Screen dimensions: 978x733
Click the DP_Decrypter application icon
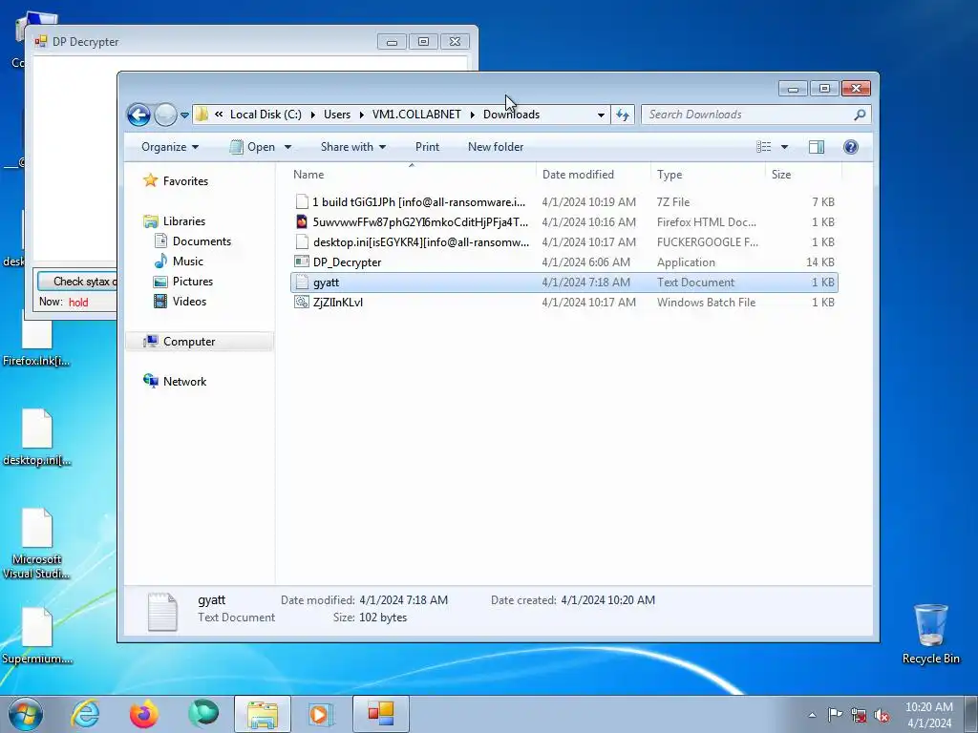pos(302,262)
